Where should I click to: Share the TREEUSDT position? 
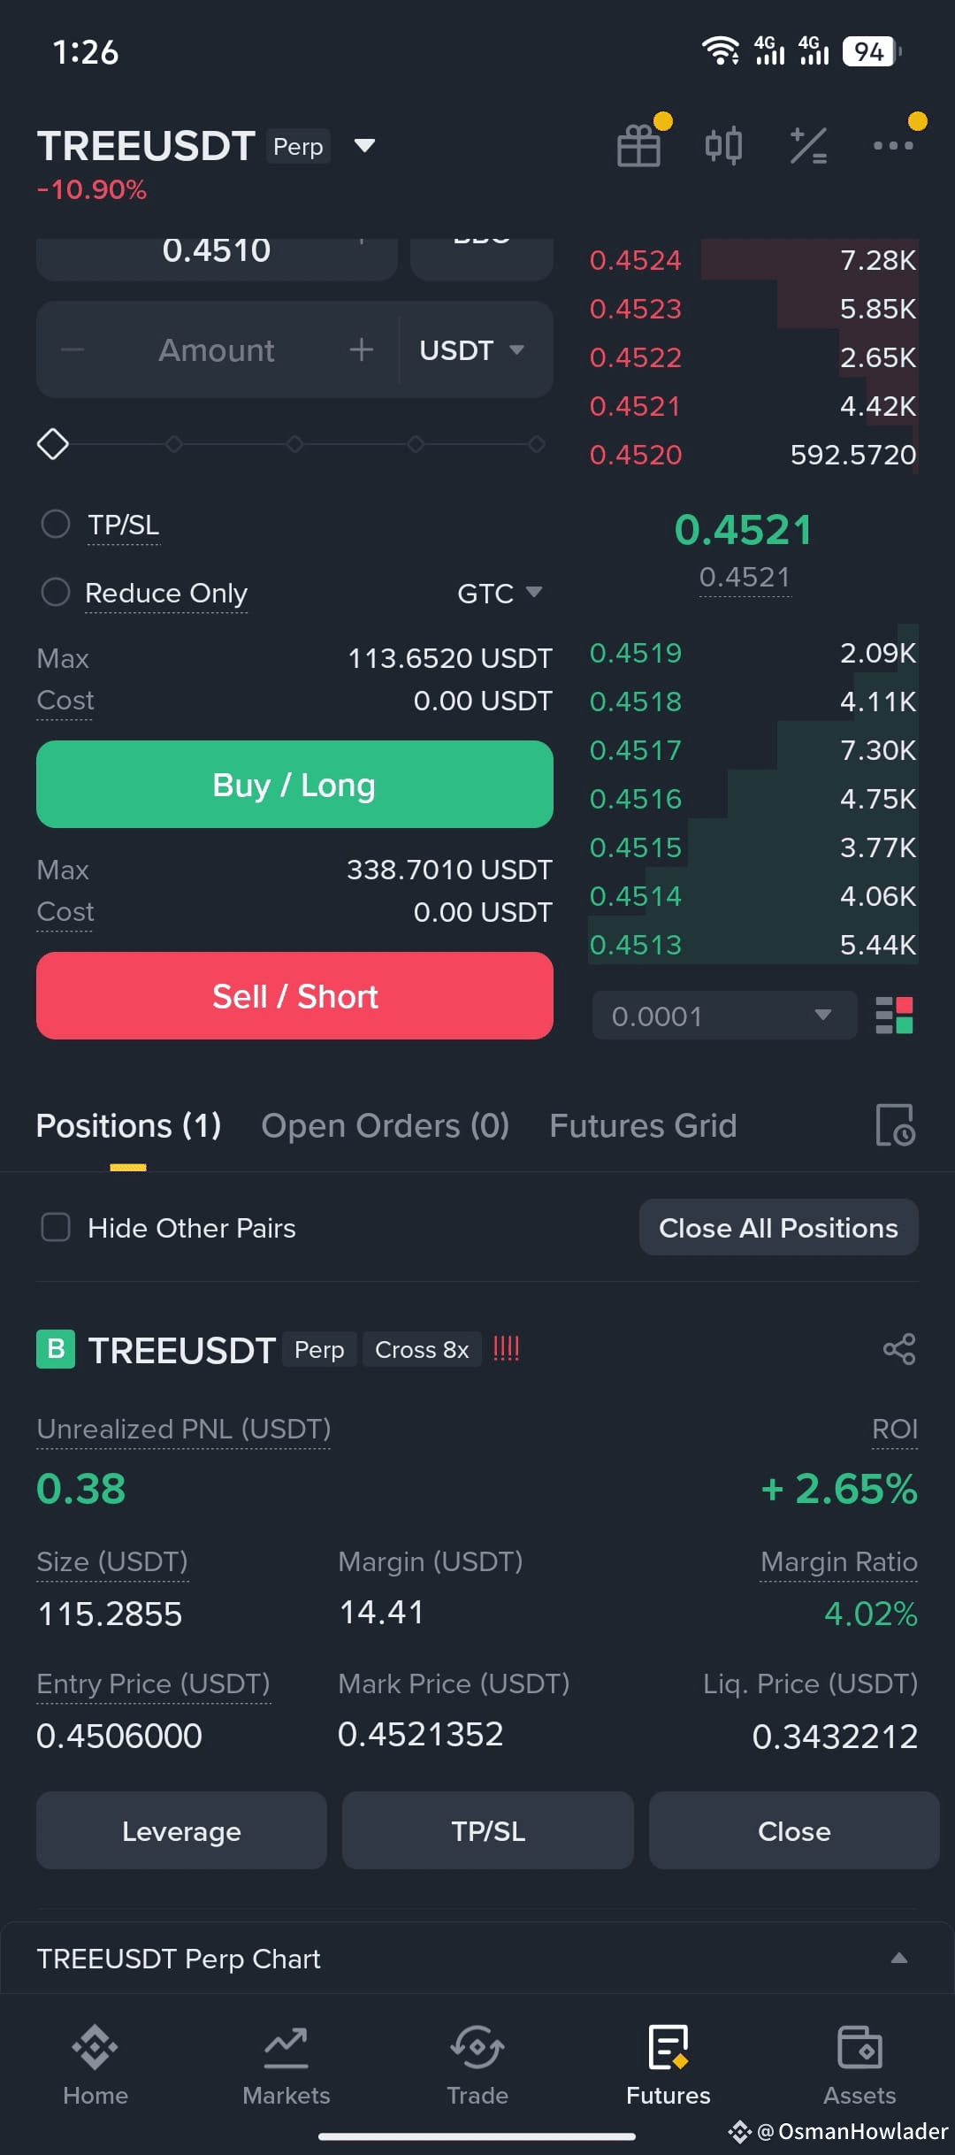[899, 1349]
